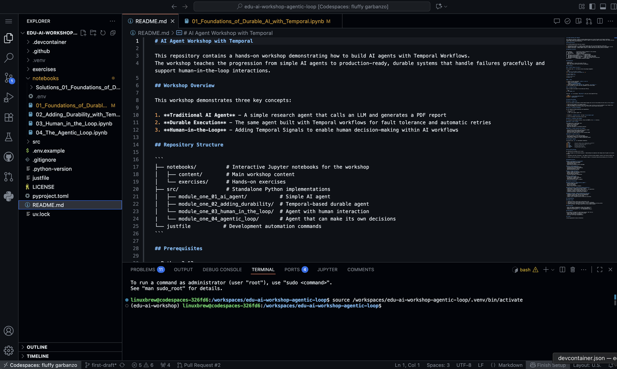
Task: Open the GitHub Pull Requests view
Action: pyautogui.click(x=8, y=176)
